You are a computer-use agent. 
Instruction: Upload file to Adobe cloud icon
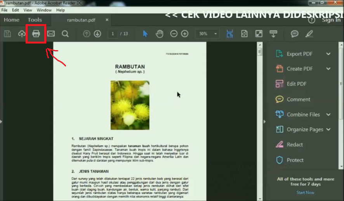(22, 33)
